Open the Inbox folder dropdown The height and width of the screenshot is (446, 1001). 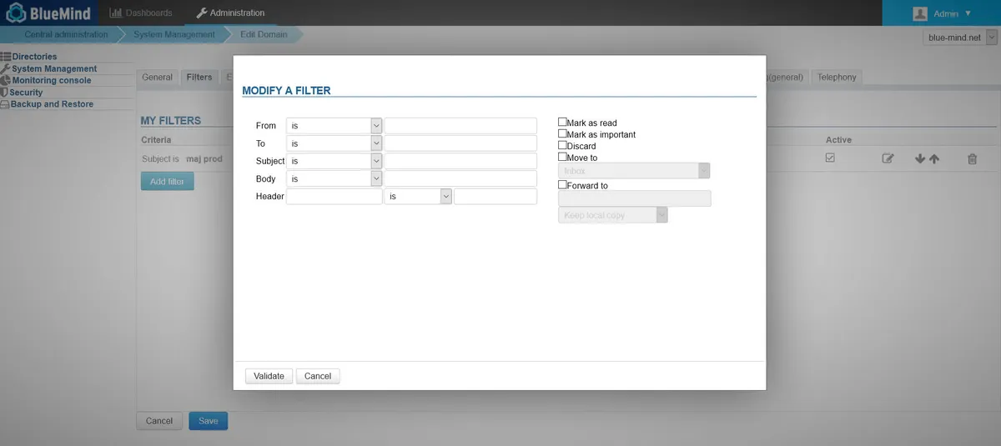click(634, 170)
